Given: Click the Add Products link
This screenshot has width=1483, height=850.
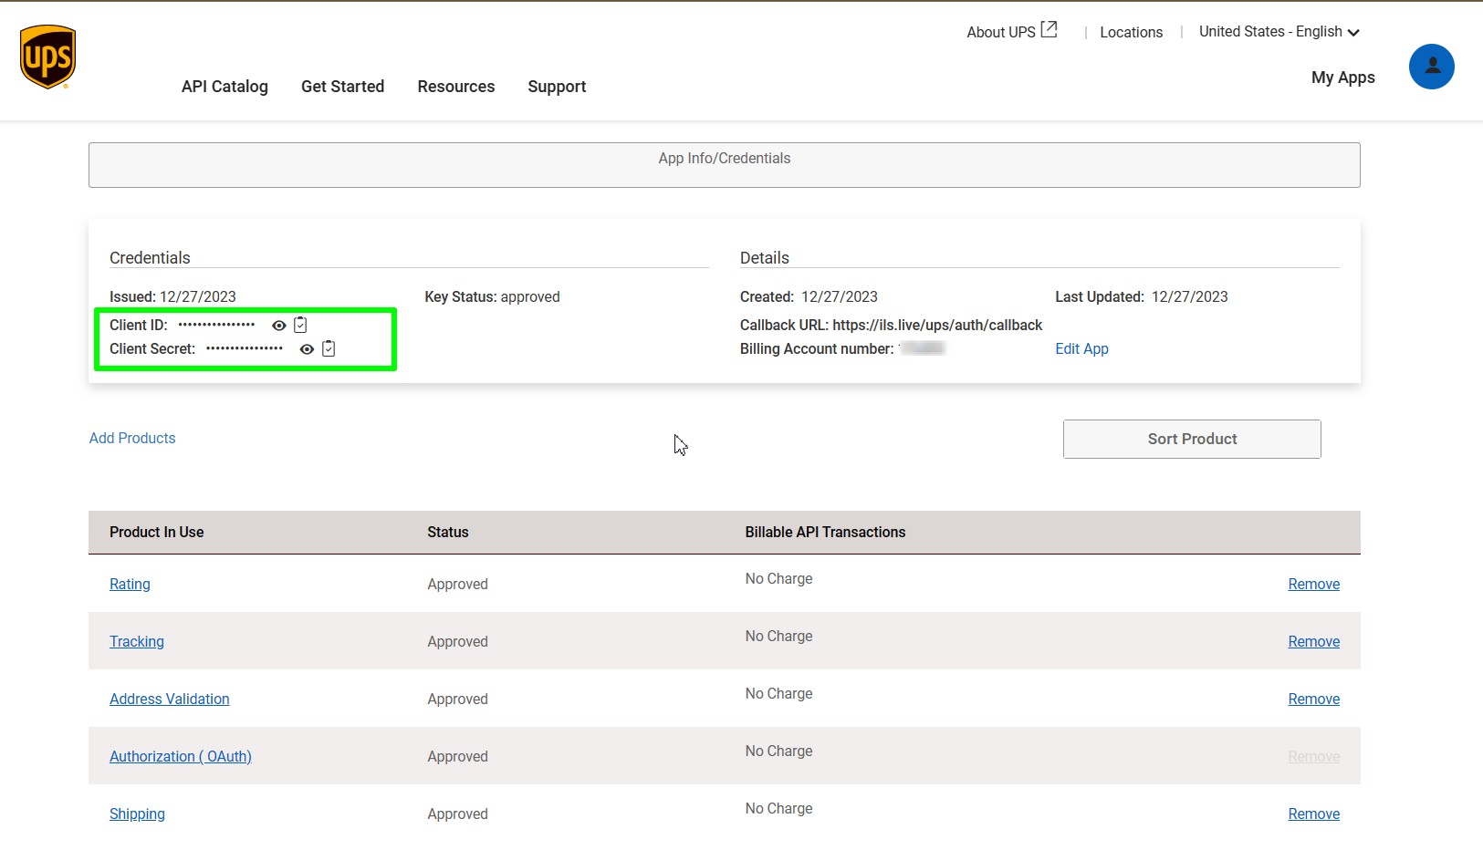Looking at the screenshot, I should (132, 438).
